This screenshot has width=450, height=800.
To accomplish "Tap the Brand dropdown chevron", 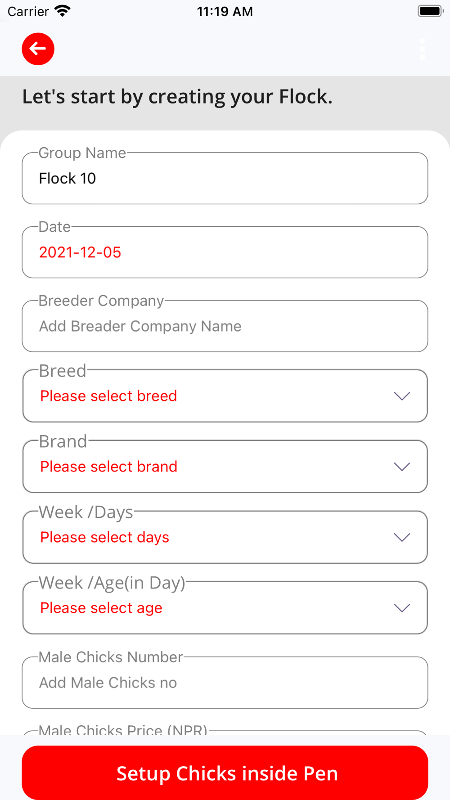I will tap(402, 467).
